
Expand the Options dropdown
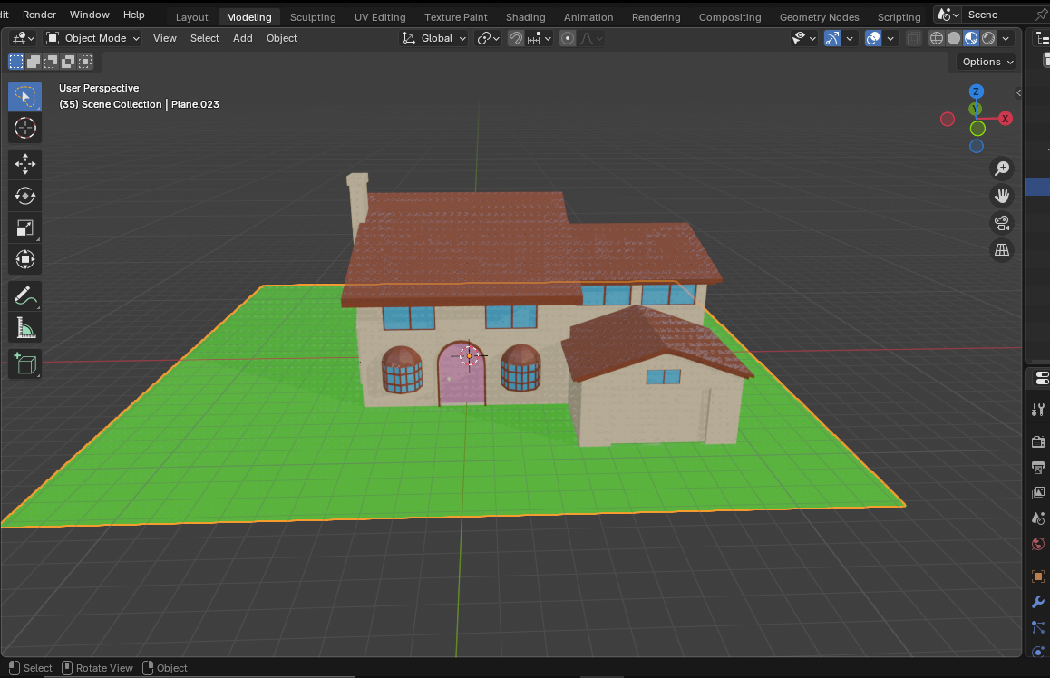click(987, 62)
